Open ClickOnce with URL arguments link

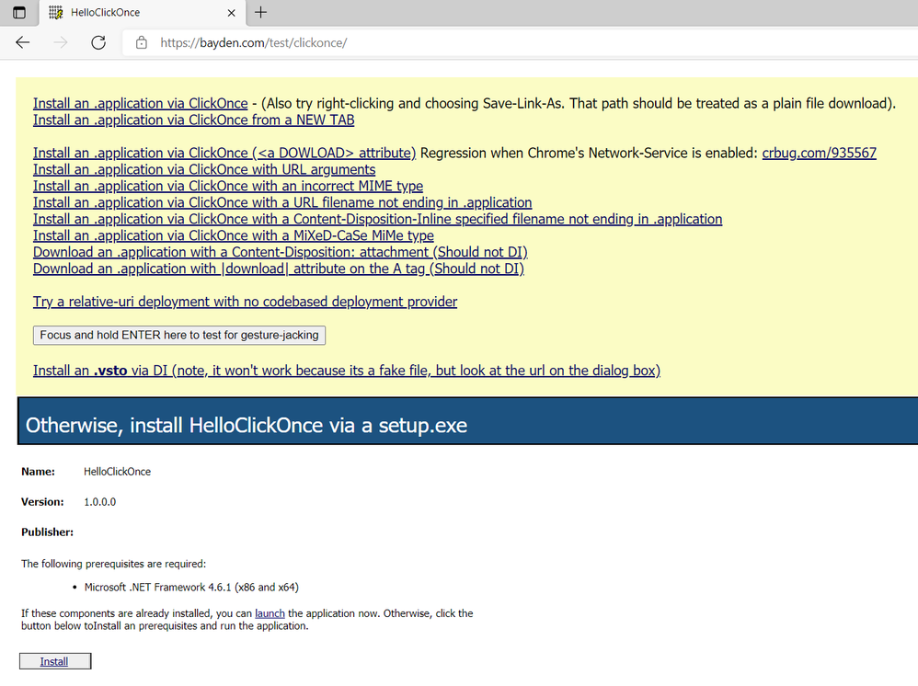(x=204, y=169)
